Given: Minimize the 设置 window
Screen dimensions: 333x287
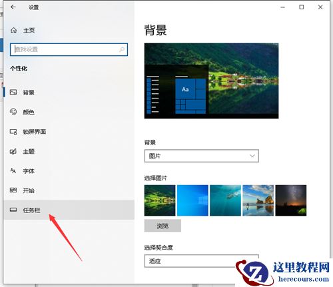Looking at the screenshot, I should coord(282,7).
